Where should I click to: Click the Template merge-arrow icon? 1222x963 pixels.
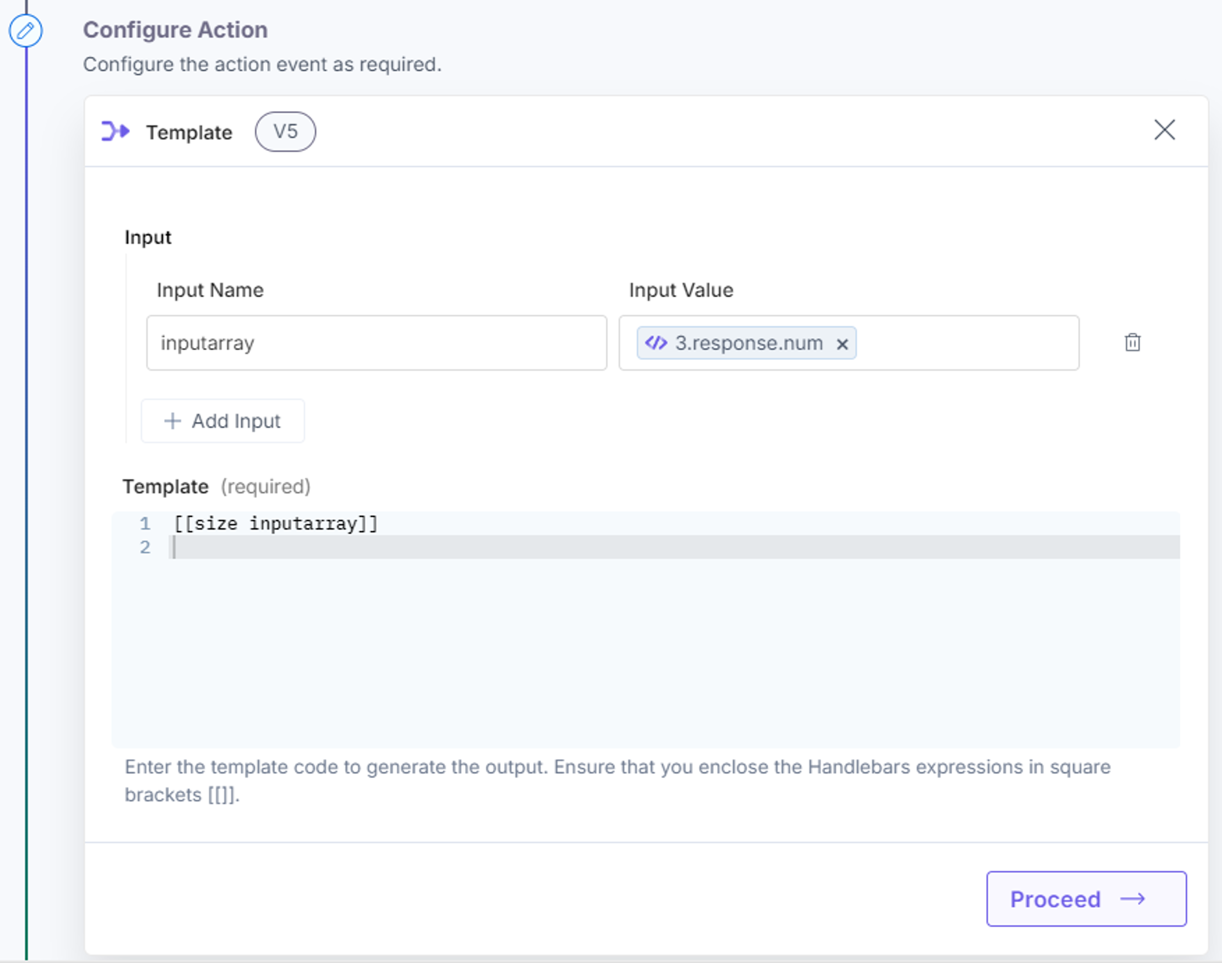116,131
